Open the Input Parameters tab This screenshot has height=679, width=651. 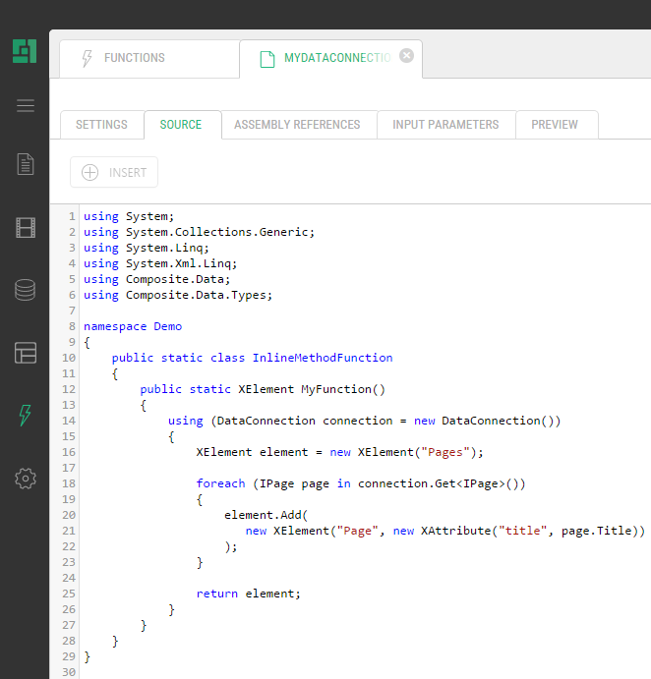445,125
